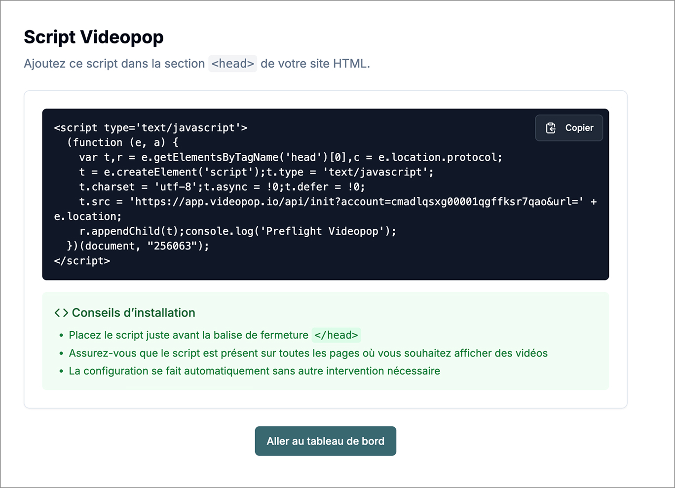Click the t.charset = 'utf-8' code line
This screenshot has width=675, height=488.
tap(222, 187)
